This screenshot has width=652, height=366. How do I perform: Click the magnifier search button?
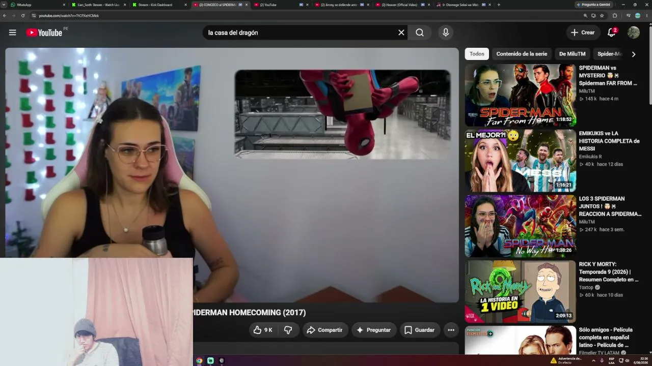click(x=419, y=33)
